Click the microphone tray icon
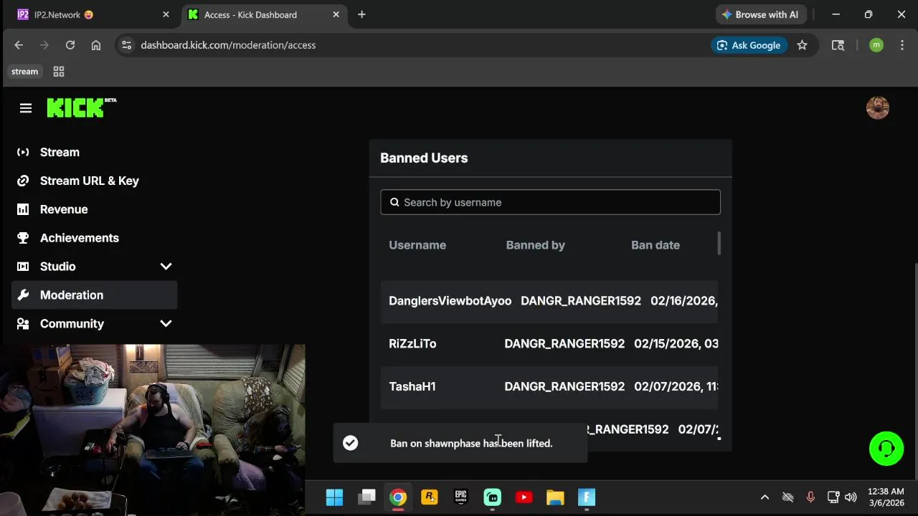 (810, 497)
